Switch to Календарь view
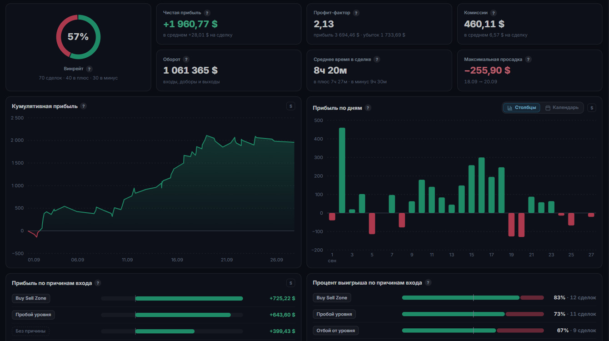 pyautogui.click(x=562, y=108)
